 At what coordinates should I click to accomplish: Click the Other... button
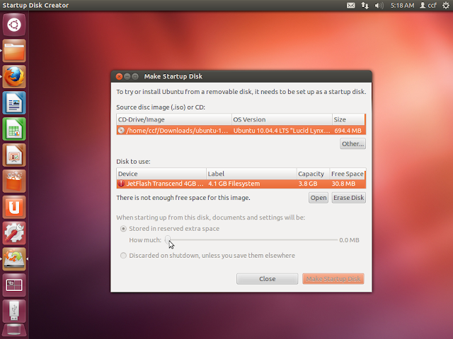352,143
